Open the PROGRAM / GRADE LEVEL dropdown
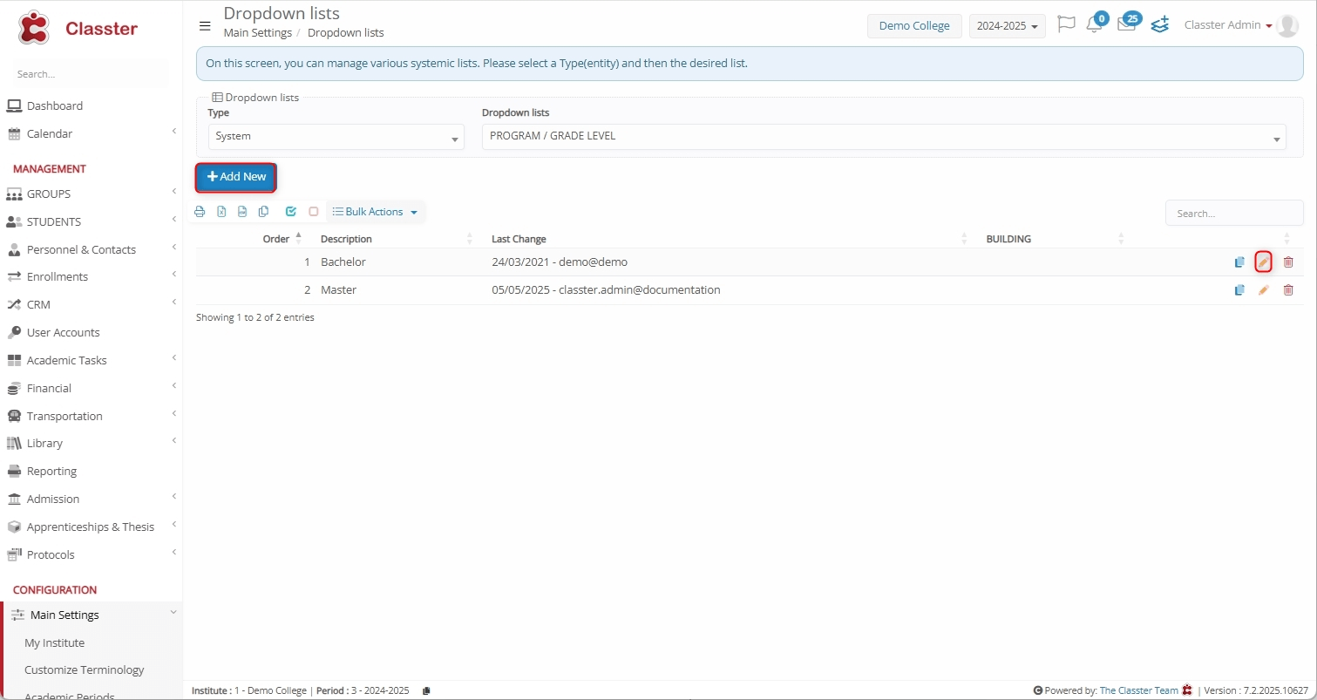Screen dimensions: 1317x700 883,137
